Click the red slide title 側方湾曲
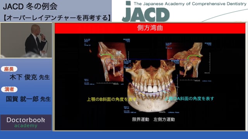 [x=150, y=28]
